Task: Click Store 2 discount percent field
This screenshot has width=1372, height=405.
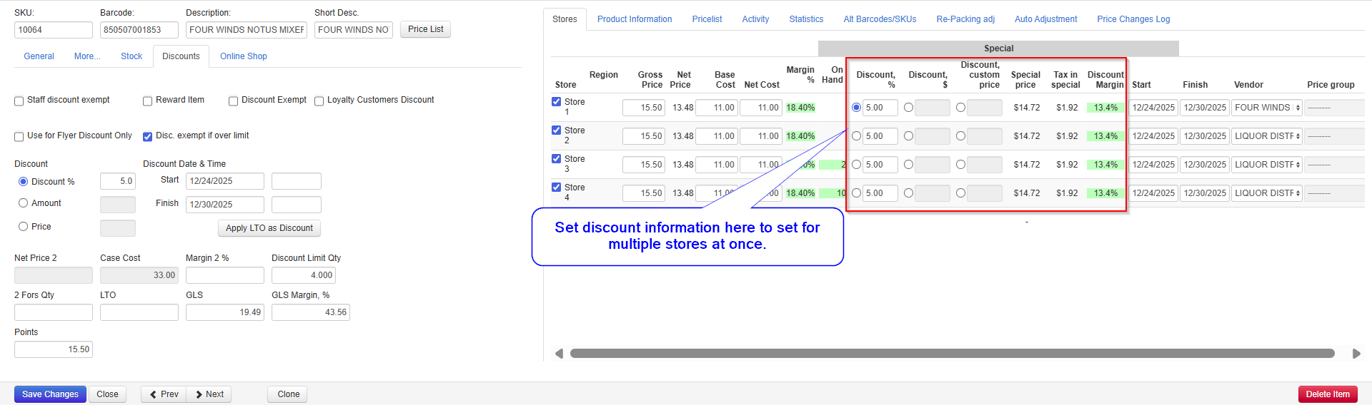Action: coord(880,136)
